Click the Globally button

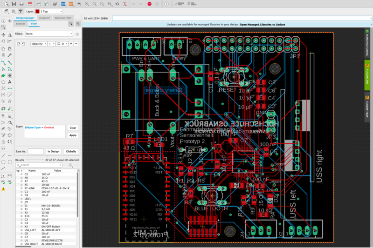[x=71, y=151]
